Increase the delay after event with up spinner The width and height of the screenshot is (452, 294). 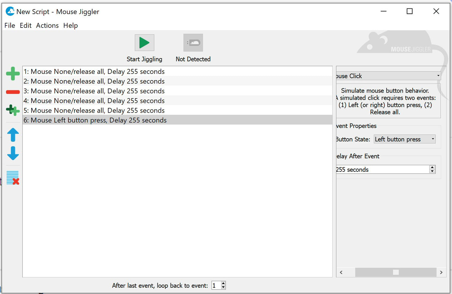(432, 168)
